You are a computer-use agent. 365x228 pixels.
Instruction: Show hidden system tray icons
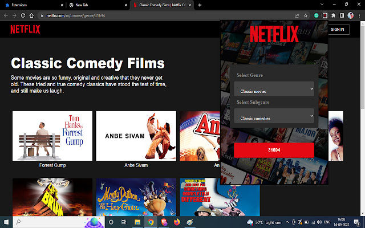287,222
